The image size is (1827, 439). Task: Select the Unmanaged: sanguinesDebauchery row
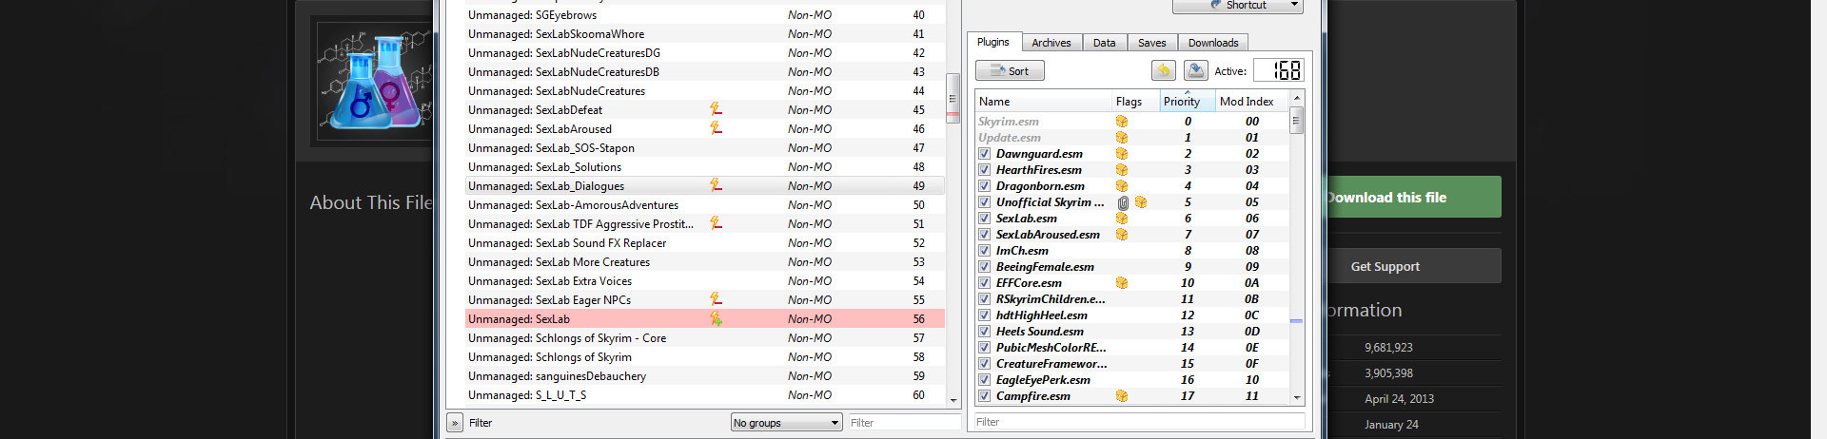coord(705,375)
